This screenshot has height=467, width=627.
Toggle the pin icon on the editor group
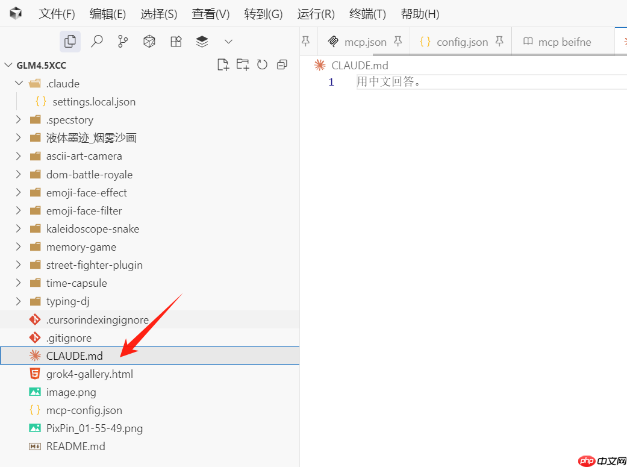(x=306, y=40)
